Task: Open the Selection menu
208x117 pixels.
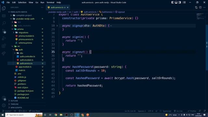Action: point(22,2)
